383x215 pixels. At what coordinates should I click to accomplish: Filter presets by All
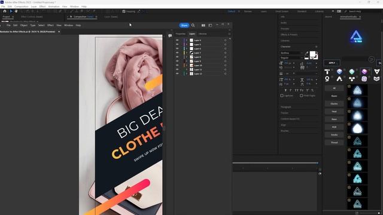click(x=334, y=88)
